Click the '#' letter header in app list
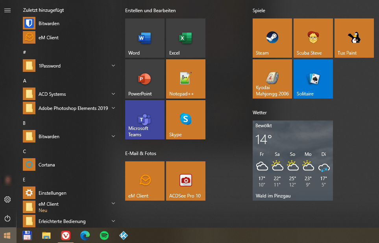The image size is (379, 243). [24, 52]
